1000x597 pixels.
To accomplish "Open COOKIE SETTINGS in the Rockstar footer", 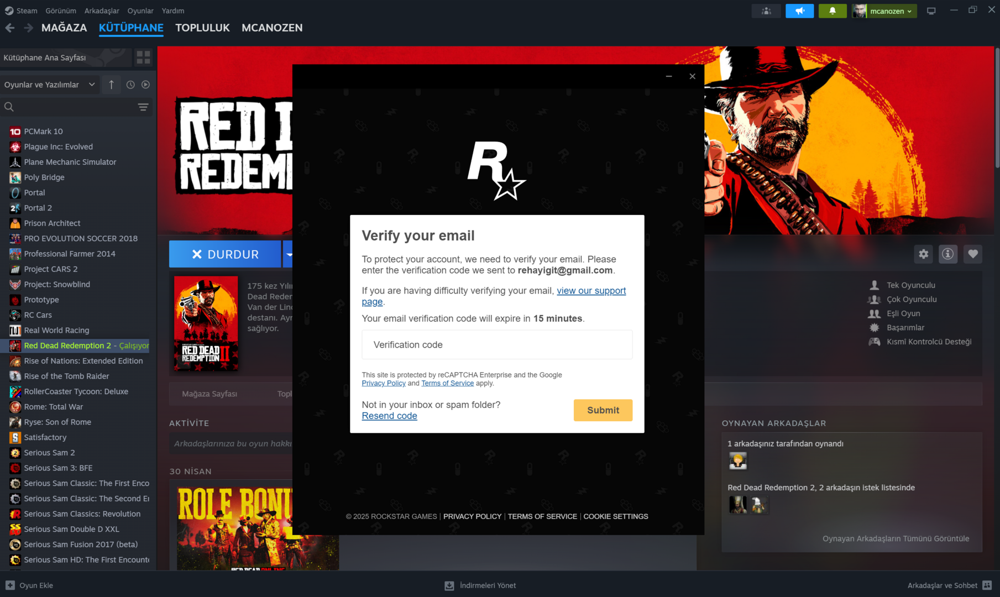I will tap(616, 516).
